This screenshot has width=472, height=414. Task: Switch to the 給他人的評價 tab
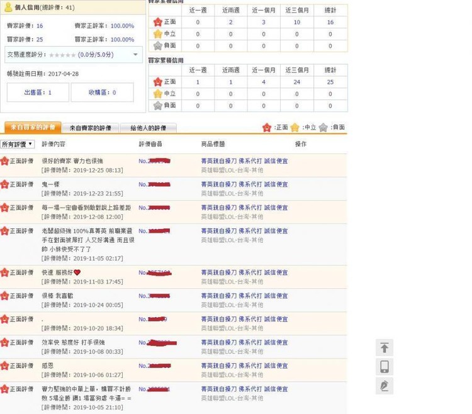[148, 128]
